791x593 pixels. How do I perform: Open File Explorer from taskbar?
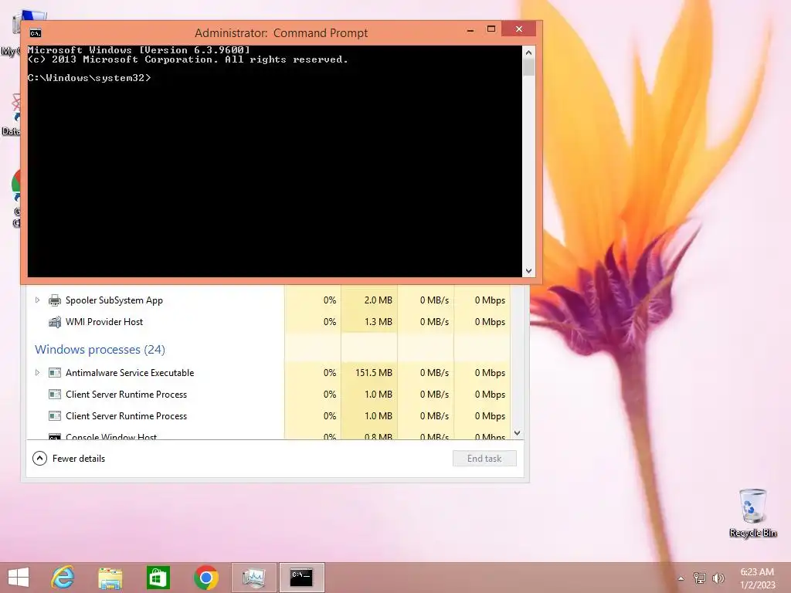[110, 578]
